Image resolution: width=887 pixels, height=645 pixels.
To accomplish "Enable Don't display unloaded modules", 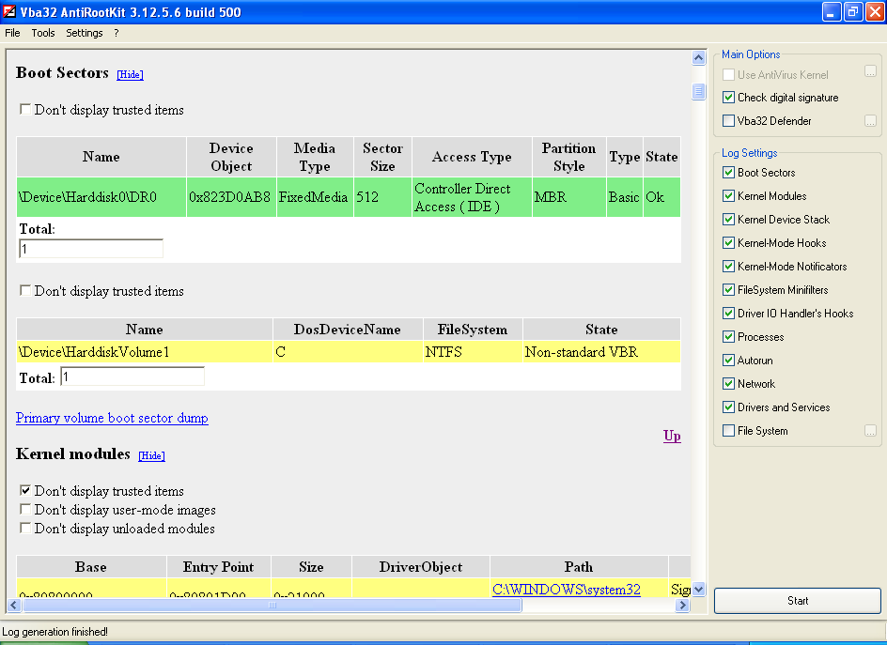I will pos(25,528).
